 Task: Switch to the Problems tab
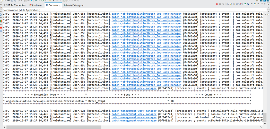[x=36, y=5]
